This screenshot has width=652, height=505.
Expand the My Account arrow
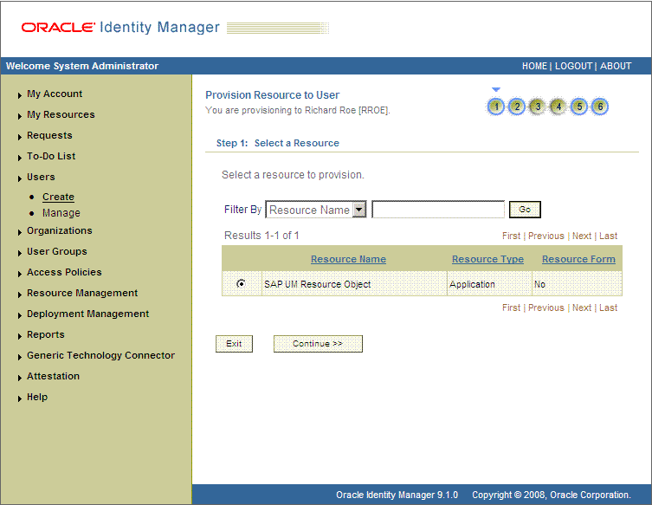click(x=20, y=95)
